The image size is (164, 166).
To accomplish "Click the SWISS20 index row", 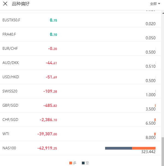I will pyautogui.click(x=10, y=91).
